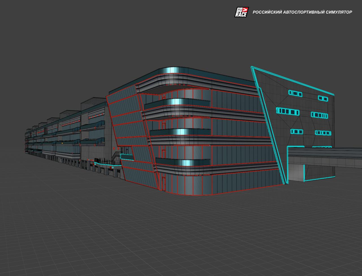Select the bottom-left cyan window group

point(297,131)
